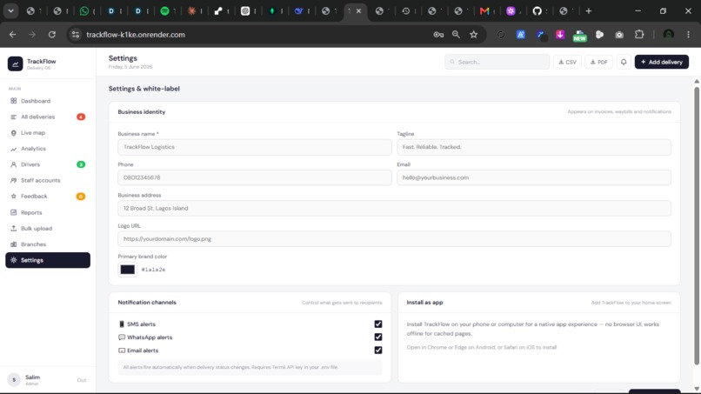Open the password key icon
Viewport: 701px width, 394px height.
point(438,35)
